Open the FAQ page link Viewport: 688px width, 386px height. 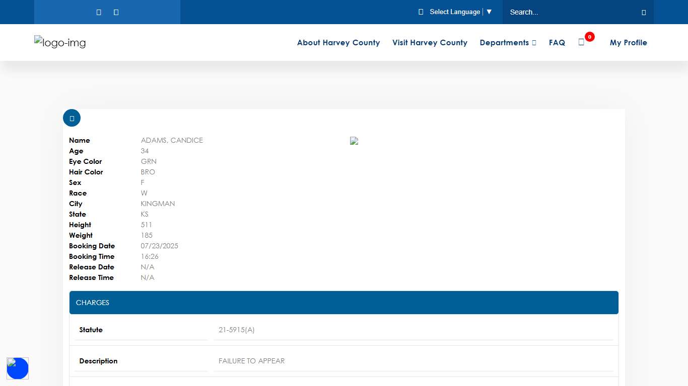557,43
